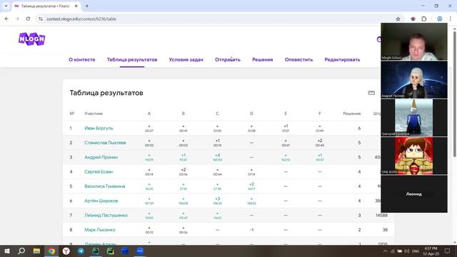Open the taskbar clock and date
The height and width of the screenshot is (257, 457).
coord(431,251)
